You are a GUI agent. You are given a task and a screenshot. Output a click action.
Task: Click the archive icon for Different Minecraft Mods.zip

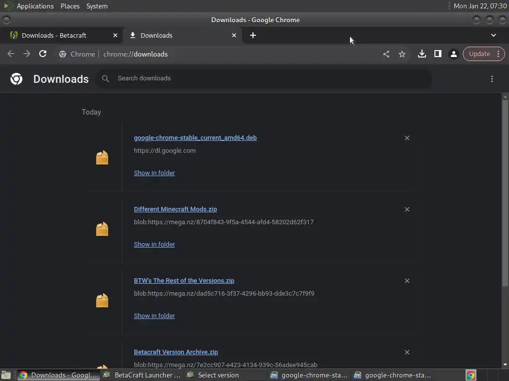tap(102, 229)
